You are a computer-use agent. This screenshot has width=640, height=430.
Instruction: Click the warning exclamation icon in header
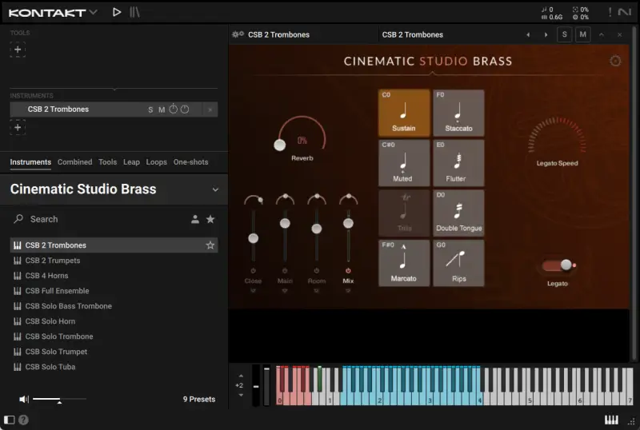point(610,12)
